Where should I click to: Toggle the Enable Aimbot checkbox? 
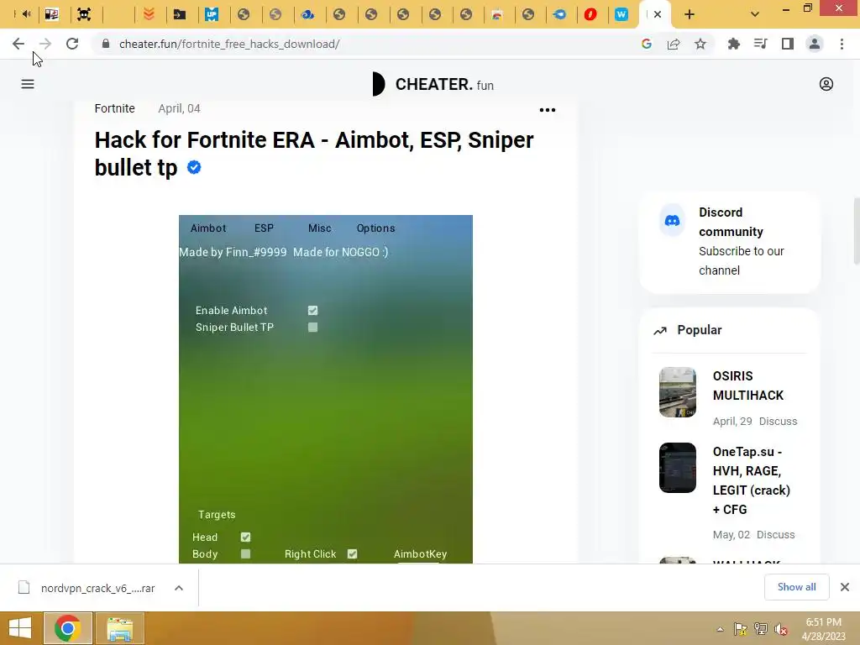[x=312, y=311]
